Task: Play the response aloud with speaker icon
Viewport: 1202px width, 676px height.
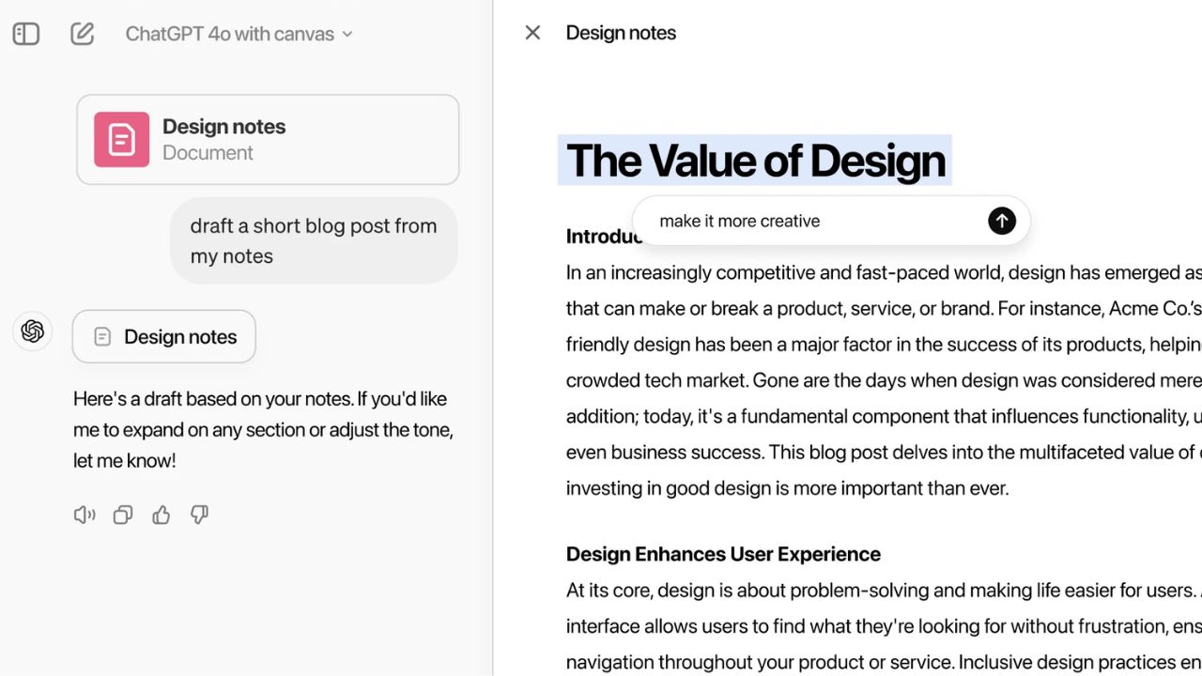Action: (x=85, y=515)
